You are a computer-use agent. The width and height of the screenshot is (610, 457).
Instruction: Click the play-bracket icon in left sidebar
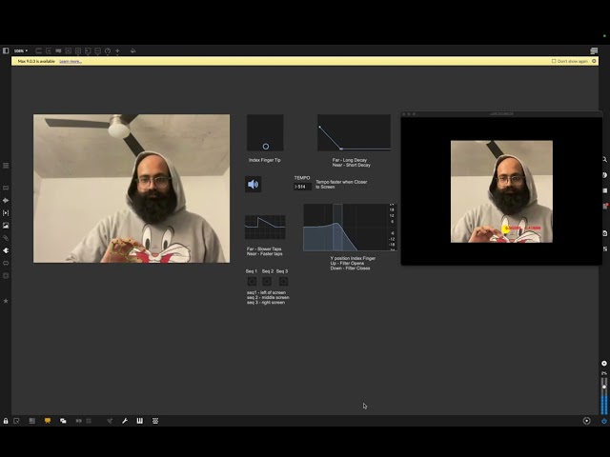pyautogui.click(x=6, y=213)
